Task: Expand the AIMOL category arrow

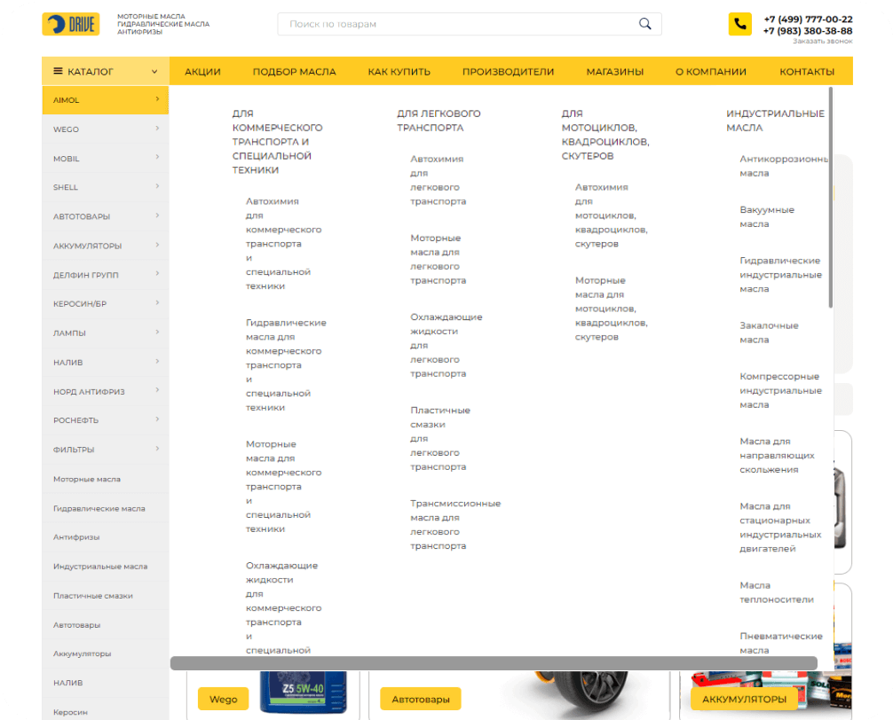Action: (157, 99)
